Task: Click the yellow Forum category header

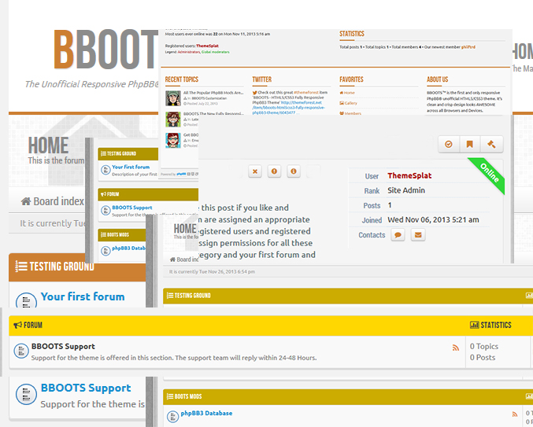Action: pos(33,324)
